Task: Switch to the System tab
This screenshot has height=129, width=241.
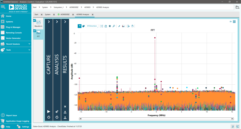Action: coord(48,15)
